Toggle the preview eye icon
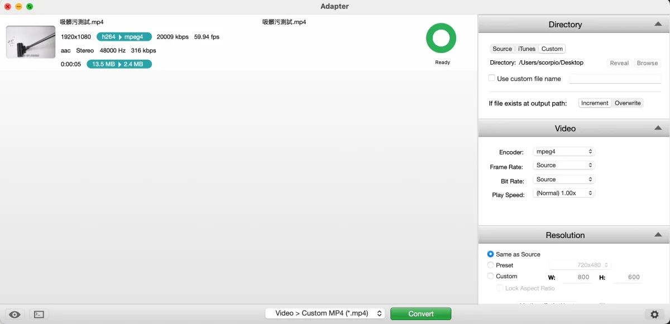Viewport: 670px width, 324px height. (15, 315)
